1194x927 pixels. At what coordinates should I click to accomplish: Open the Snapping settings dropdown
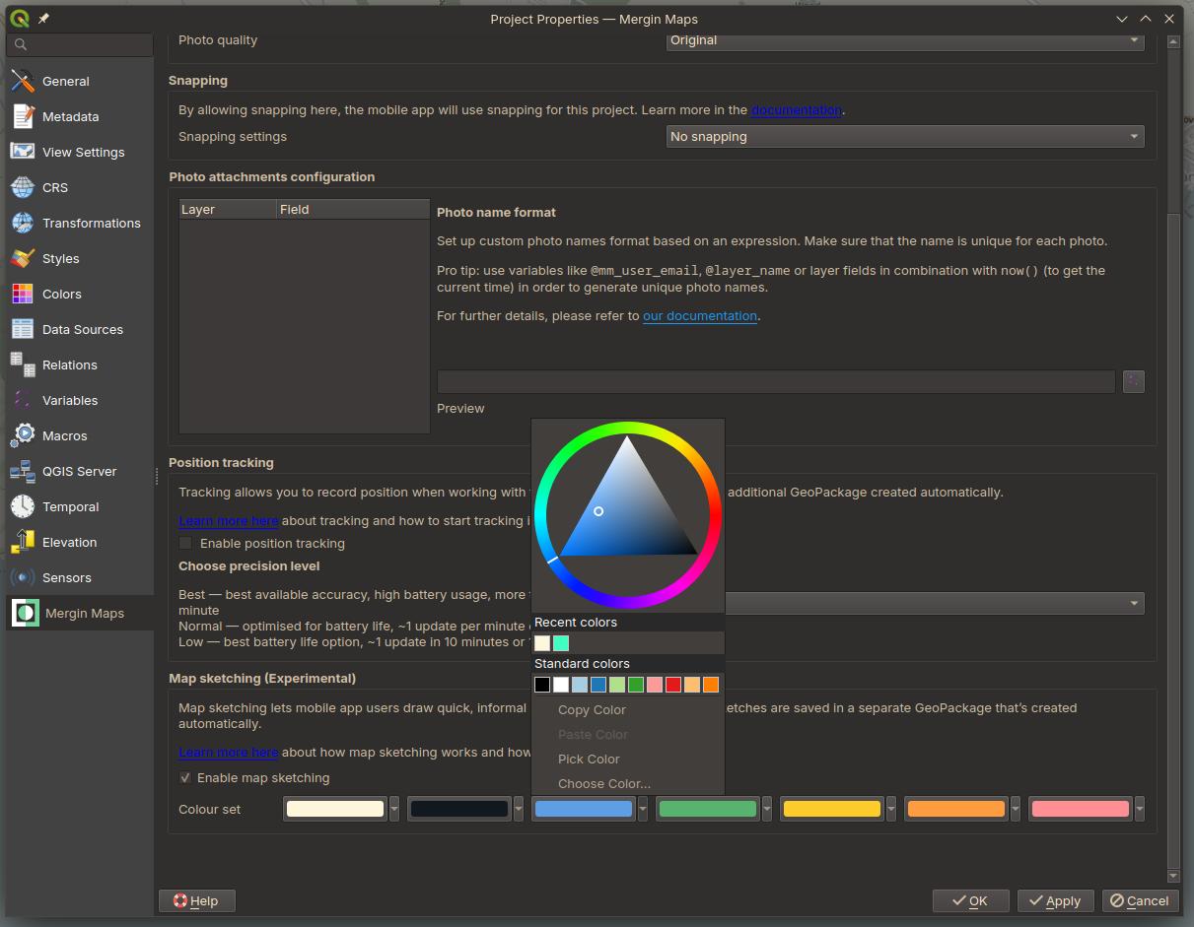[905, 137]
